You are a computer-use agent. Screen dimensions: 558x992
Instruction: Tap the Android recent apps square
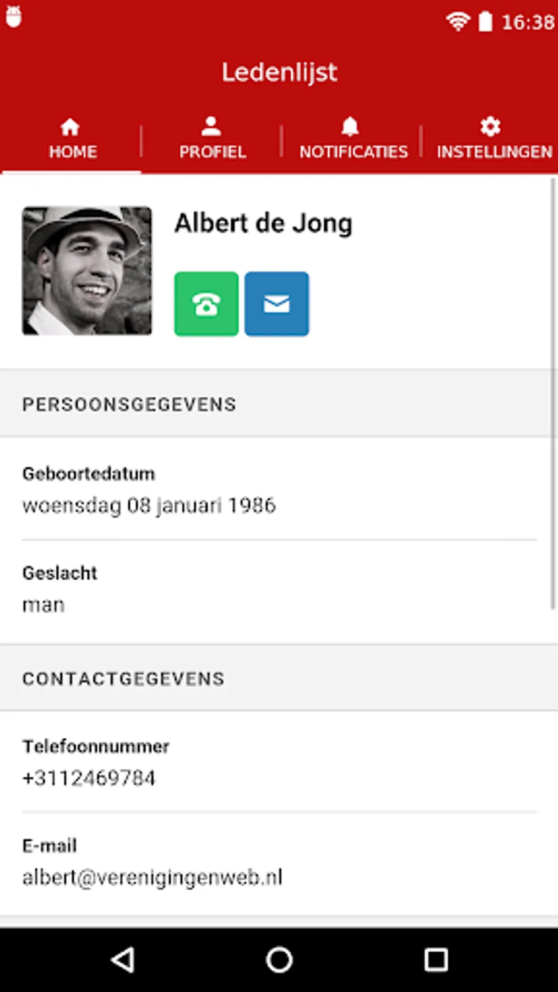pyautogui.click(x=436, y=960)
